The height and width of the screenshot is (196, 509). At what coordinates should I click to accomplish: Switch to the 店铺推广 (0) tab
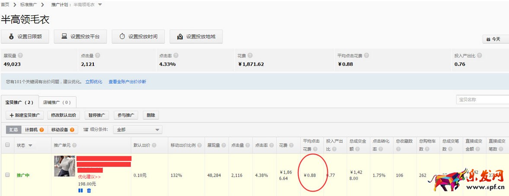[57, 103]
